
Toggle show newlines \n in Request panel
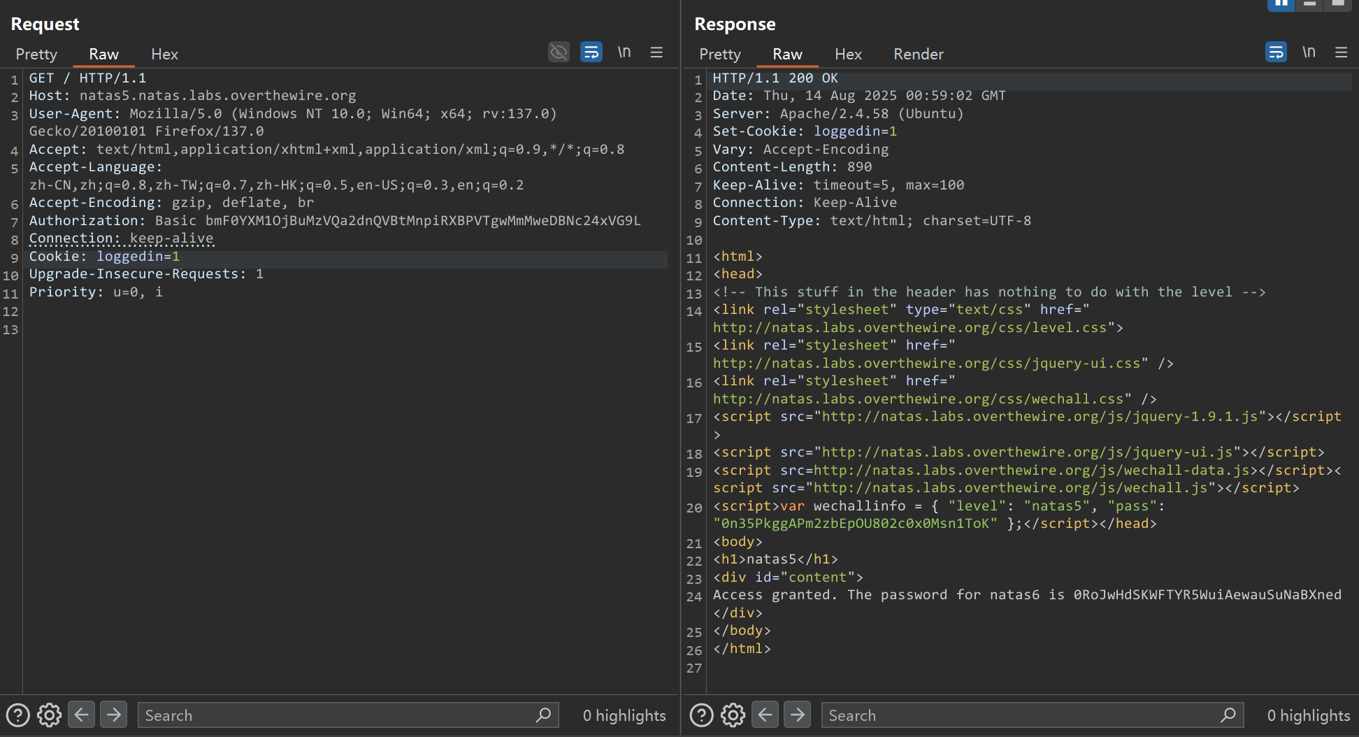tap(624, 52)
